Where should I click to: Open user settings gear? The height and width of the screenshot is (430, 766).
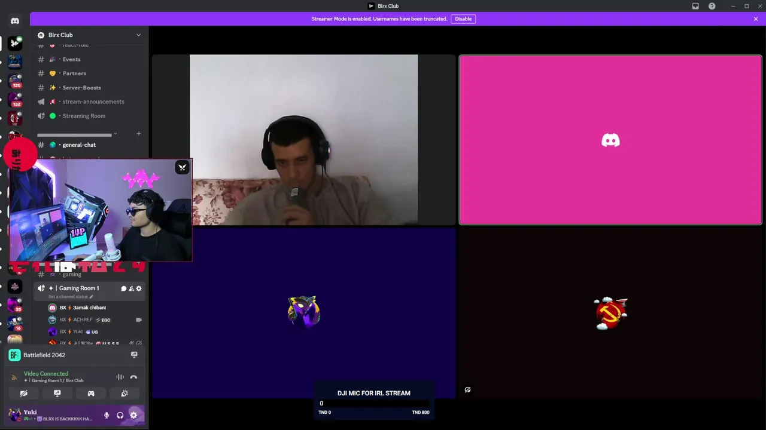[133, 415]
